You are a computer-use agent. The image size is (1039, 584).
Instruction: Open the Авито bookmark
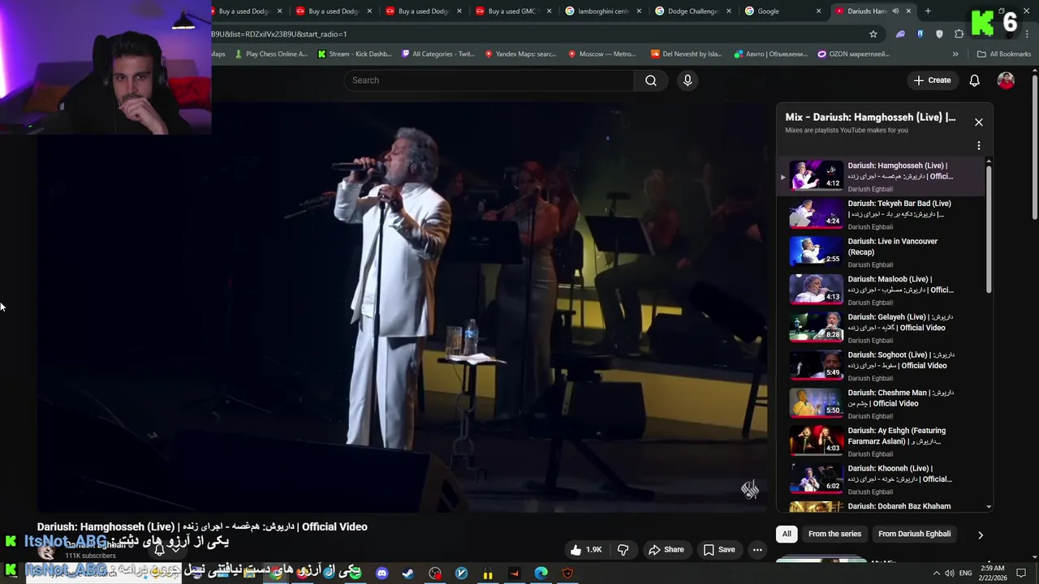click(x=770, y=54)
